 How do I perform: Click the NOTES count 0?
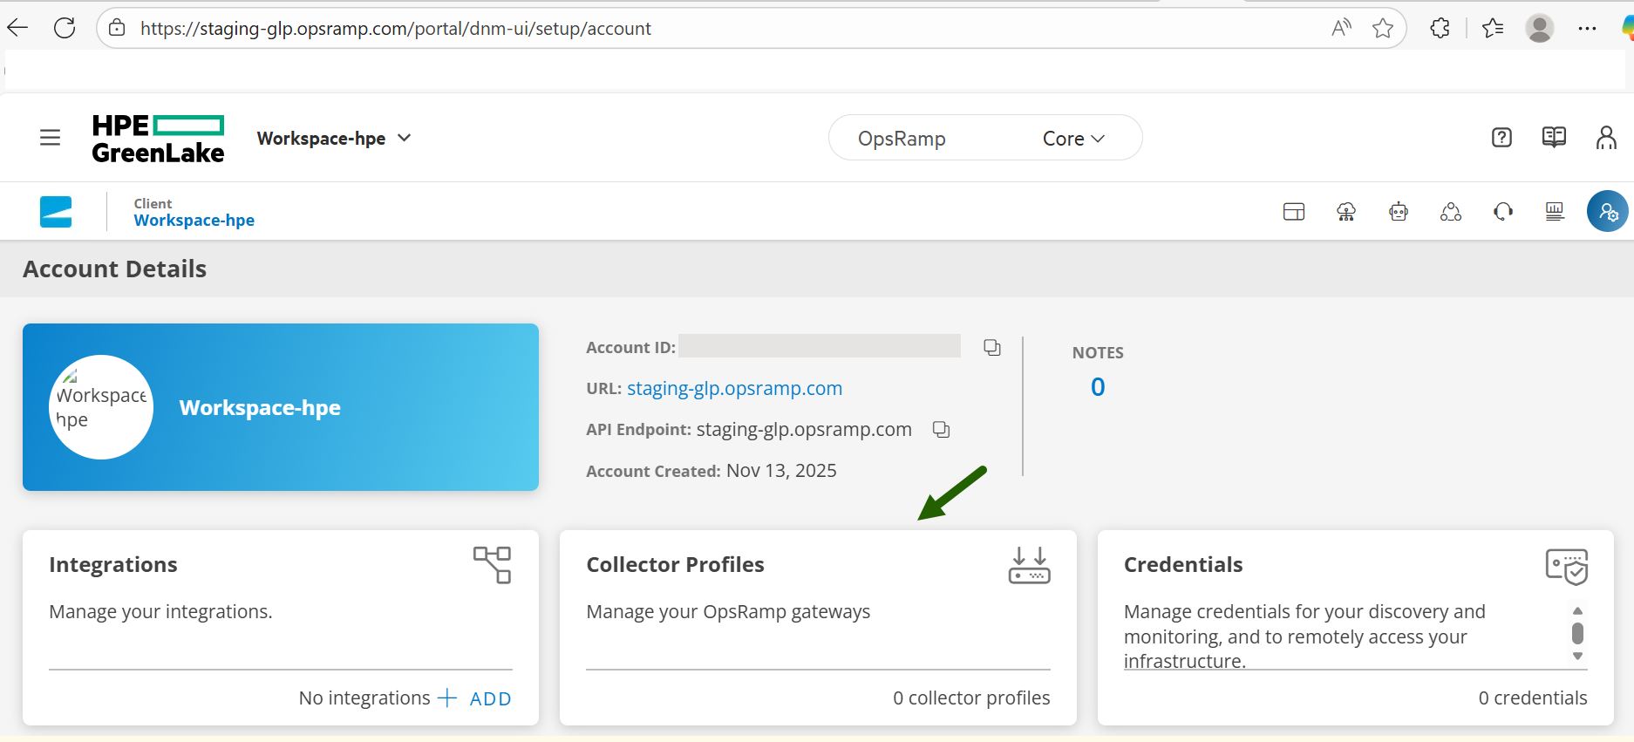pos(1098,387)
